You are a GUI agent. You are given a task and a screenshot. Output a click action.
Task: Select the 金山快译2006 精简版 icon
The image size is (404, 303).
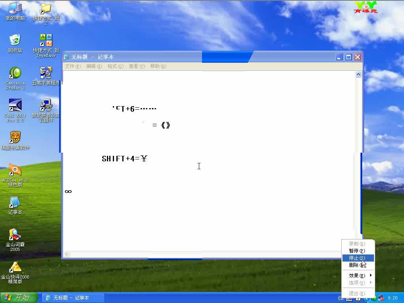[15, 272]
